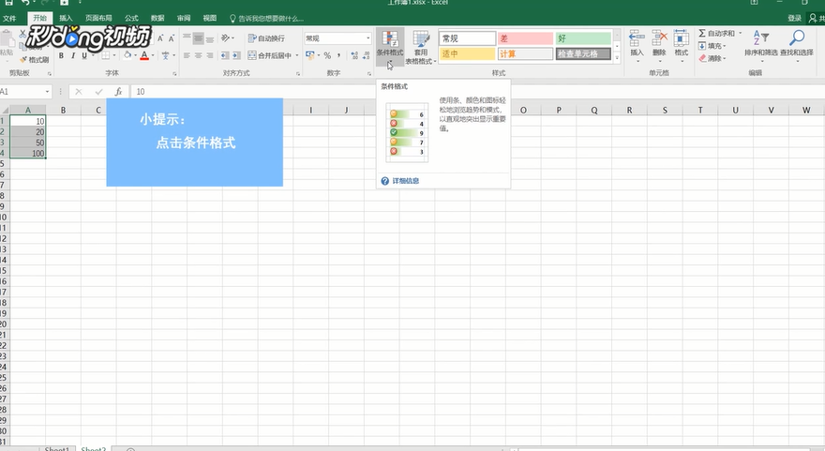The image size is (825, 451).
Task: Click the font color A icon
Action: (x=144, y=55)
